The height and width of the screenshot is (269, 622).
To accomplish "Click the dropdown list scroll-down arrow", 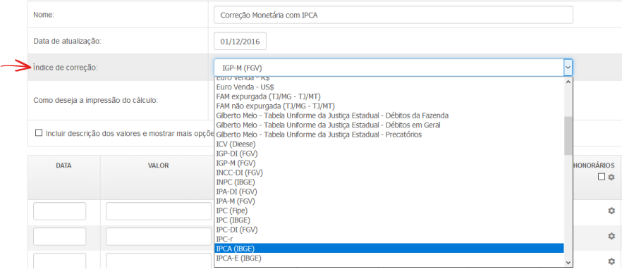I will pyautogui.click(x=568, y=262).
